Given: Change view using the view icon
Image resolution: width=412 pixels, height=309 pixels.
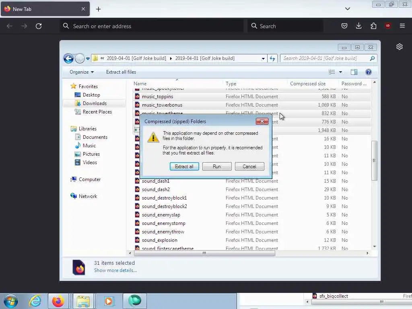Looking at the screenshot, I should click(332, 72).
